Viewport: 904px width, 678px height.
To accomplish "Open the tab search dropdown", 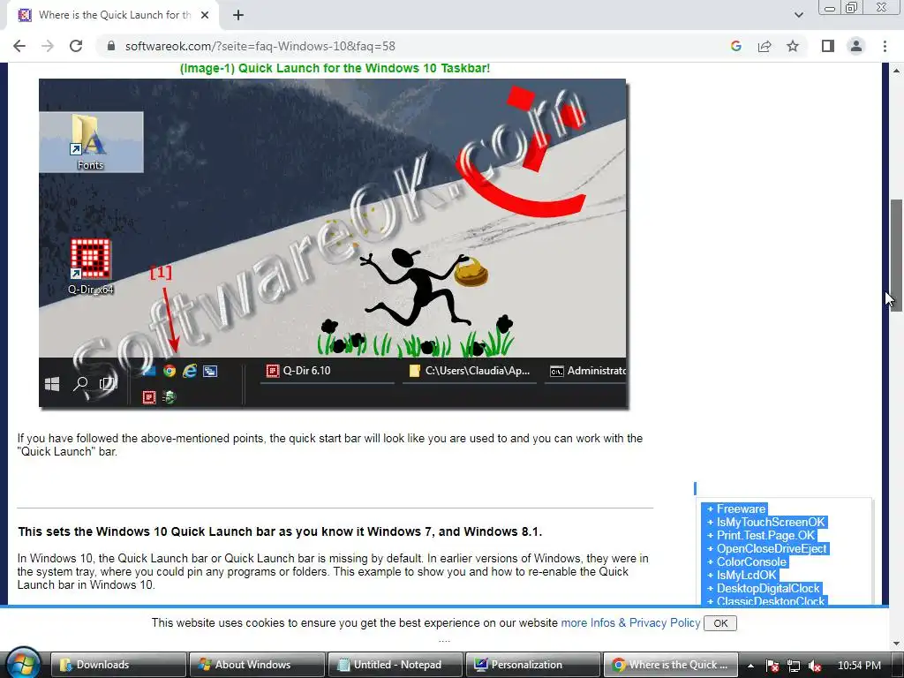I will (798, 15).
